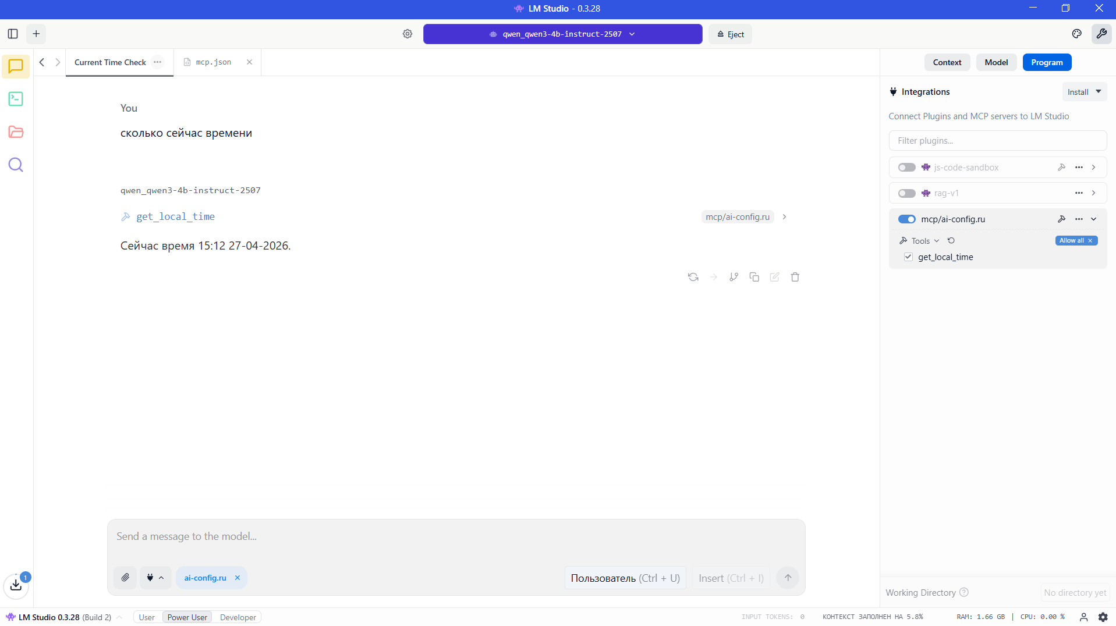Collapse the mcp/ai-config.ru section
Viewport: 1116px width, 626px height.
pyautogui.click(x=1094, y=219)
